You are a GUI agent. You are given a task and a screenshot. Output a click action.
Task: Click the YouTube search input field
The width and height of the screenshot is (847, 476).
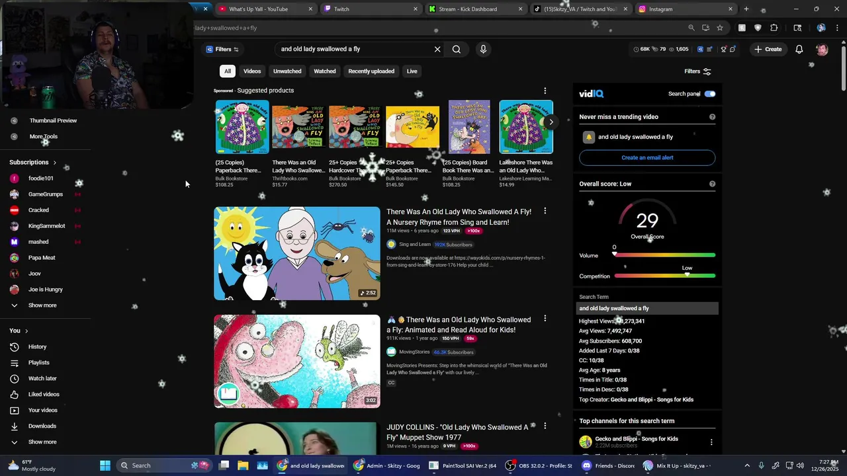354,49
